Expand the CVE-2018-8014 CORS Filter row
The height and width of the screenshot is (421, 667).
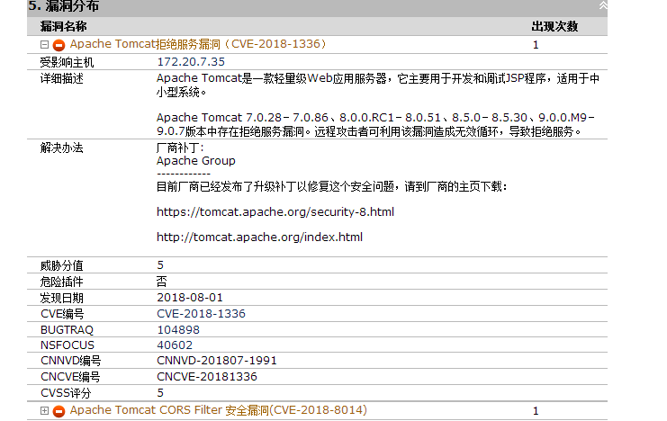44,410
